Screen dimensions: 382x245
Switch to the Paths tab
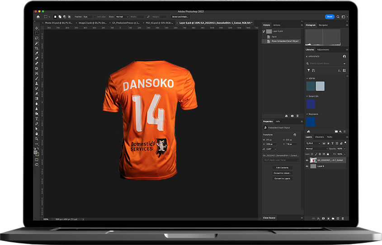click(x=330, y=137)
